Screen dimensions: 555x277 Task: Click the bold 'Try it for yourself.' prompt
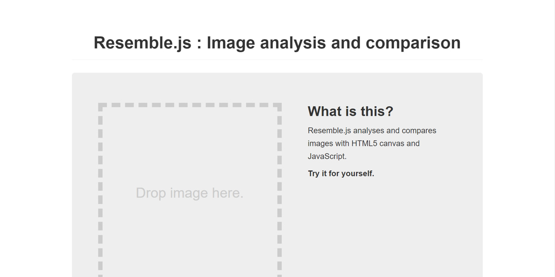[x=341, y=173]
